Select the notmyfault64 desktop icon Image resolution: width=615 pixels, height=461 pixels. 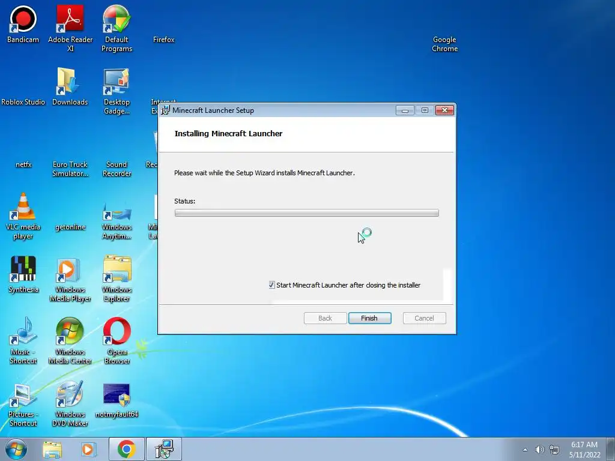(x=117, y=400)
